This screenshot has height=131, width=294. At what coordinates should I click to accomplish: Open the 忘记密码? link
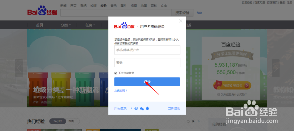[x=121, y=91]
